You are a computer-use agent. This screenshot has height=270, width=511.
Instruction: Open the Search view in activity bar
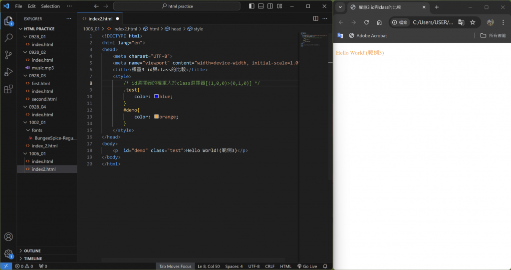point(8,37)
